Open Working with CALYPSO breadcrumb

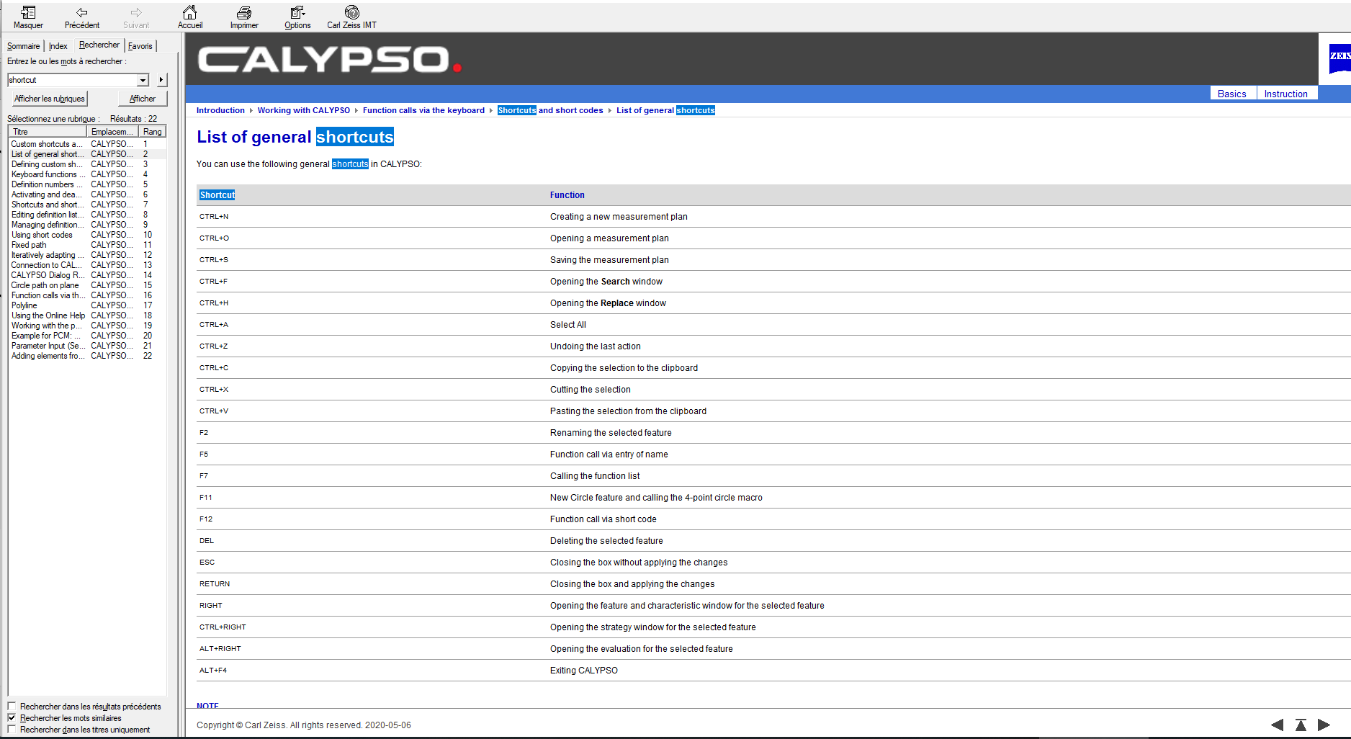point(304,110)
